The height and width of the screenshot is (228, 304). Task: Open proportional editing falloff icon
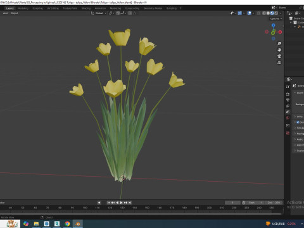click(135, 13)
